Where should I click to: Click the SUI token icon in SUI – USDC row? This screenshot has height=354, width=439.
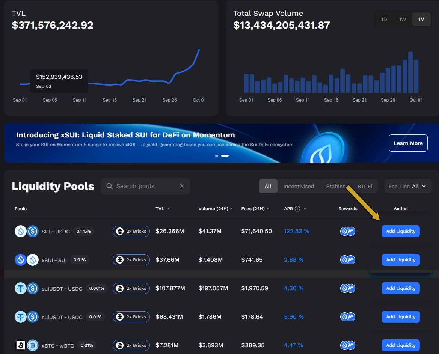click(20, 231)
